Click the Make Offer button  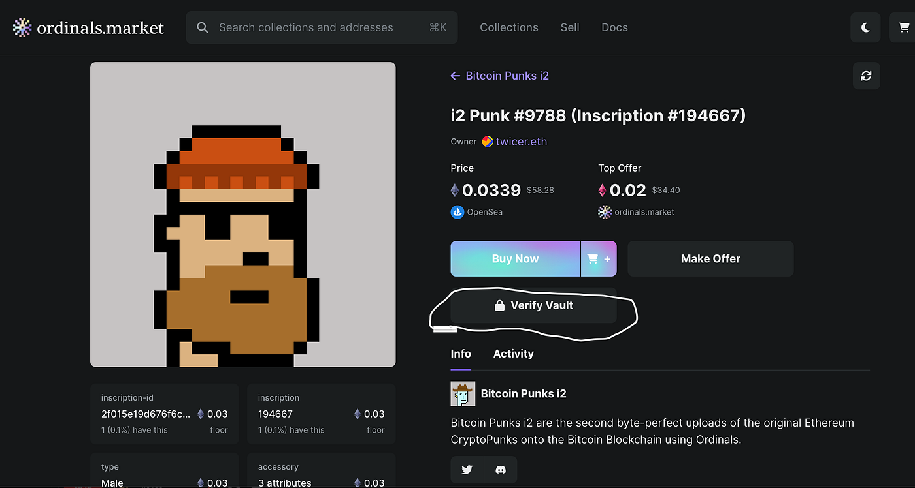point(710,259)
